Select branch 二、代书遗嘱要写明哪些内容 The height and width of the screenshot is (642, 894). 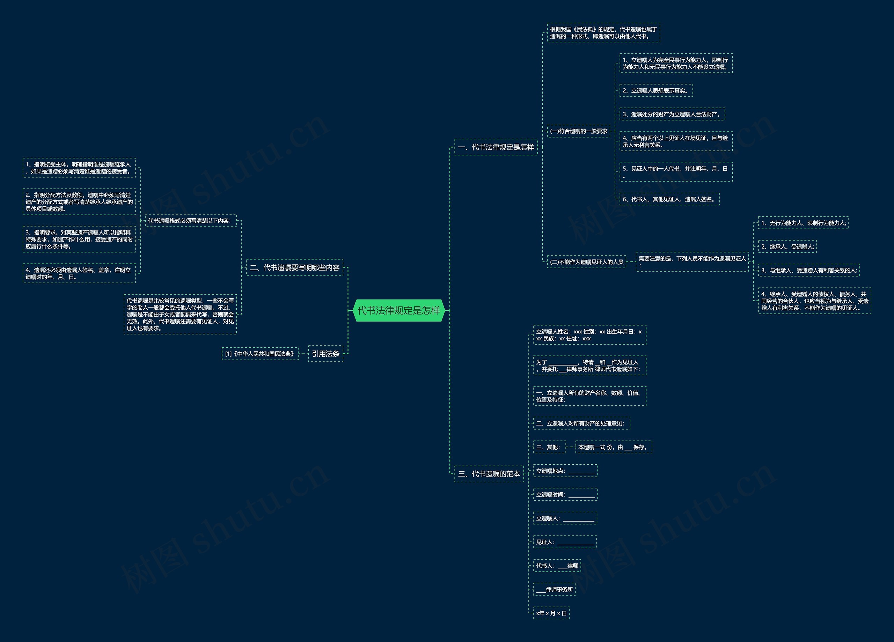point(294,268)
